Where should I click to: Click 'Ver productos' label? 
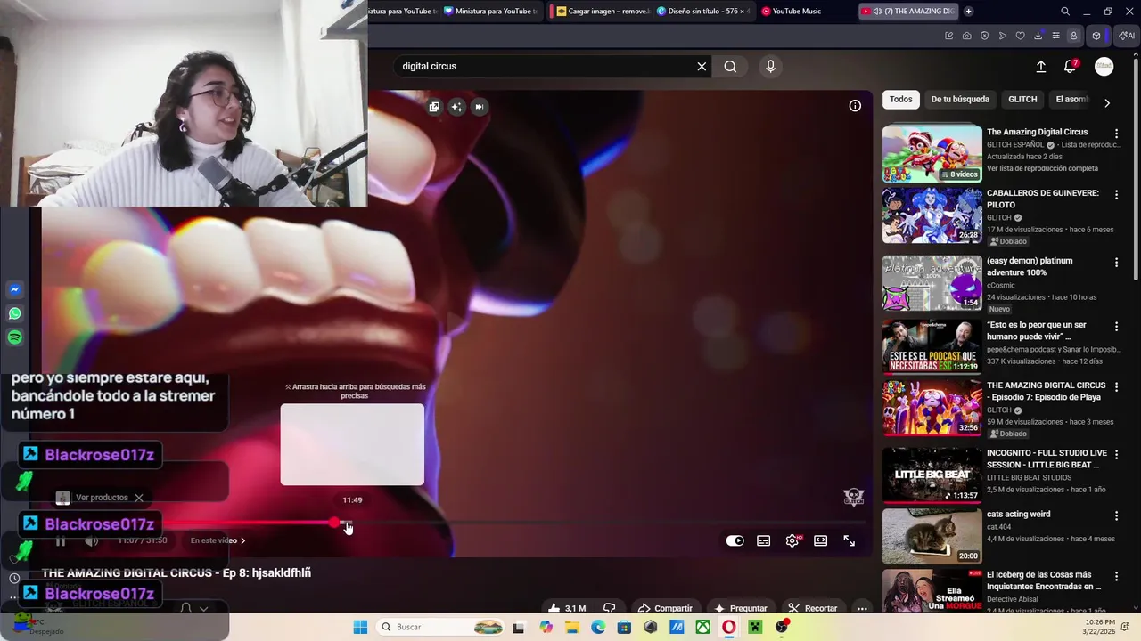[x=102, y=498]
